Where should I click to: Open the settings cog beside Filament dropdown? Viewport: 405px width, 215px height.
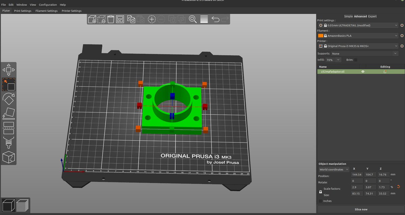(402, 36)
